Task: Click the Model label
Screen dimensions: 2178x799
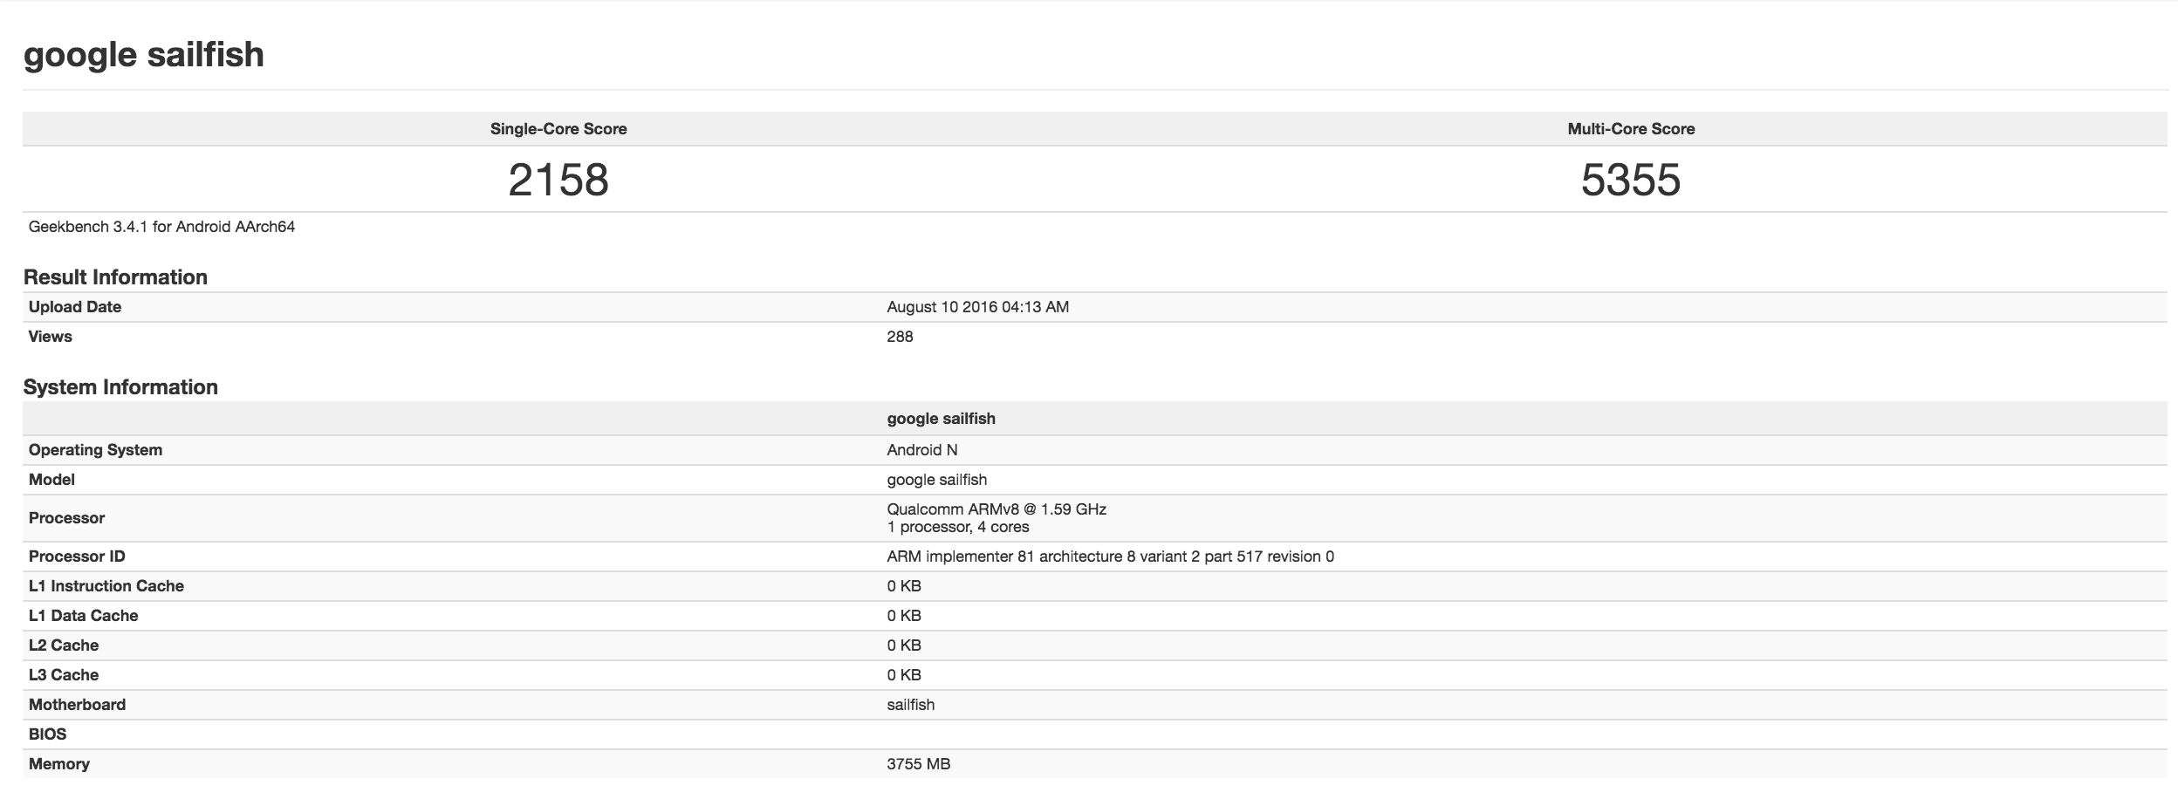Action: [51, 480]
